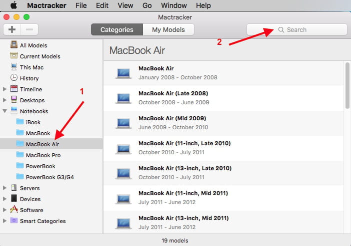
Task: Click the PowerBook folder icon
Action: pyautogui.click(x=20, y=166)
